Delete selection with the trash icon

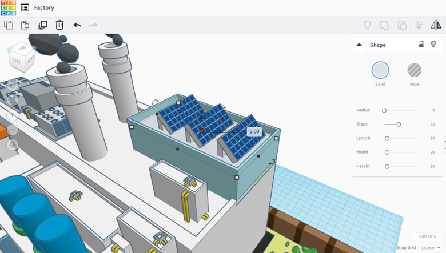(59, 25)
